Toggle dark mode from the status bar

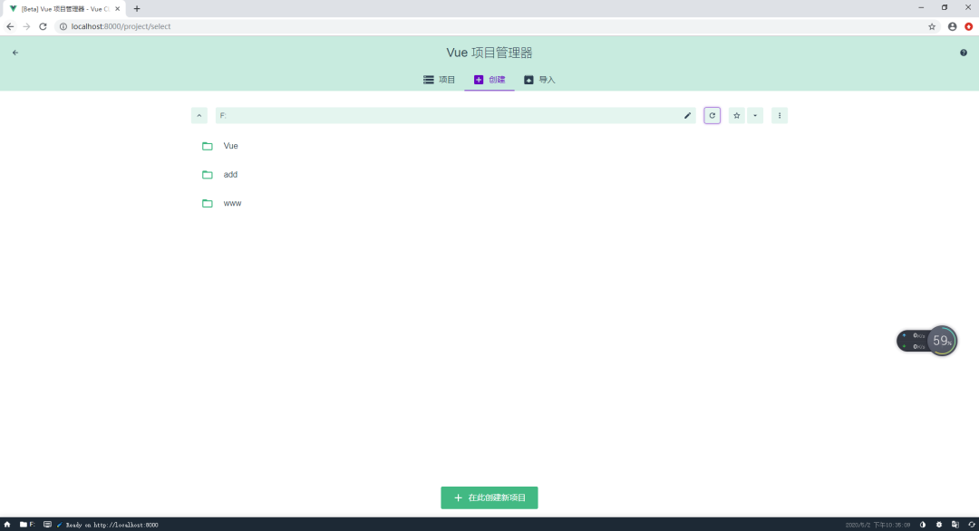click(923, 525)
